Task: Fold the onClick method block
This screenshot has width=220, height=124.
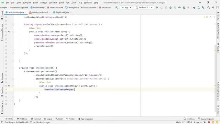Action: 13,32
